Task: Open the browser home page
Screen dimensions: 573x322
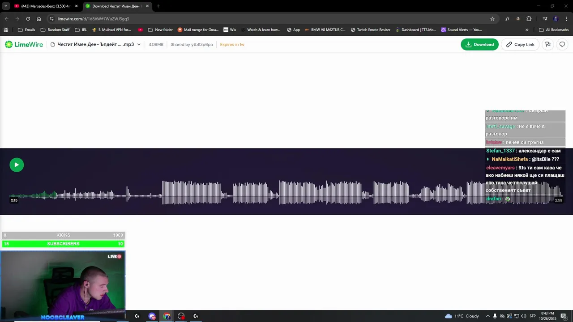Action: (38, 19)
